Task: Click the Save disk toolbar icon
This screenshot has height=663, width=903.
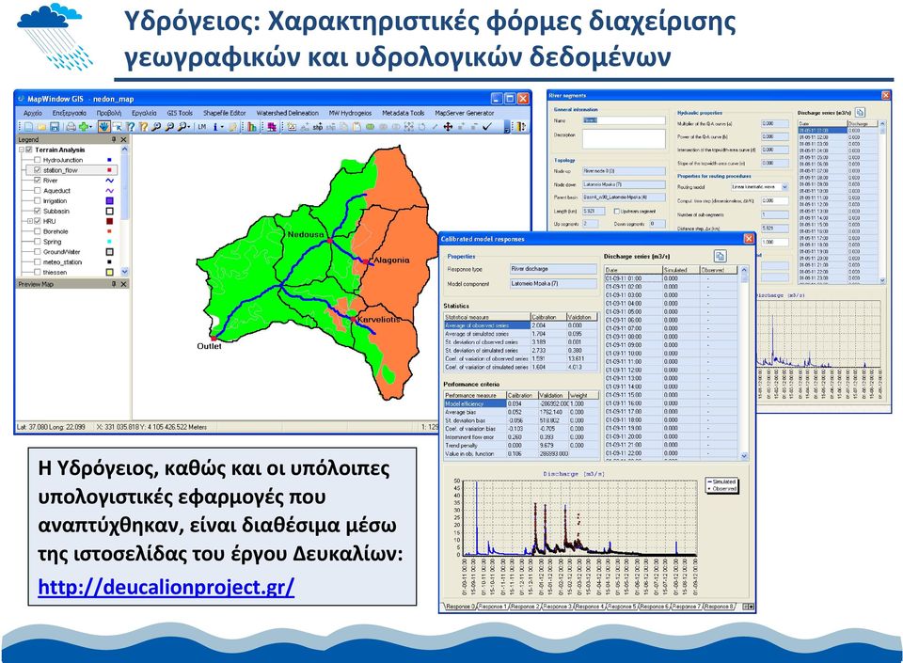Action: (x=55, y=127)
